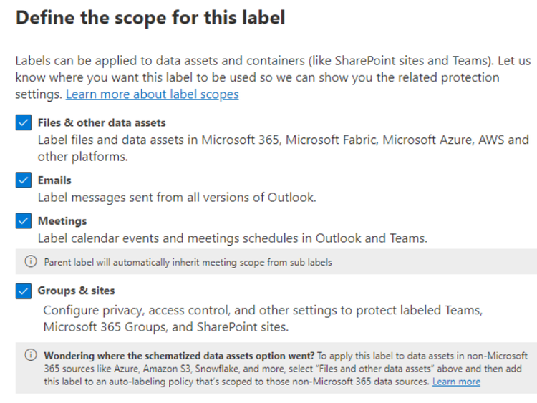Click the Emails label text
Image resolution: width=537 pixels, height=403 pixels.
pos(54,180)
